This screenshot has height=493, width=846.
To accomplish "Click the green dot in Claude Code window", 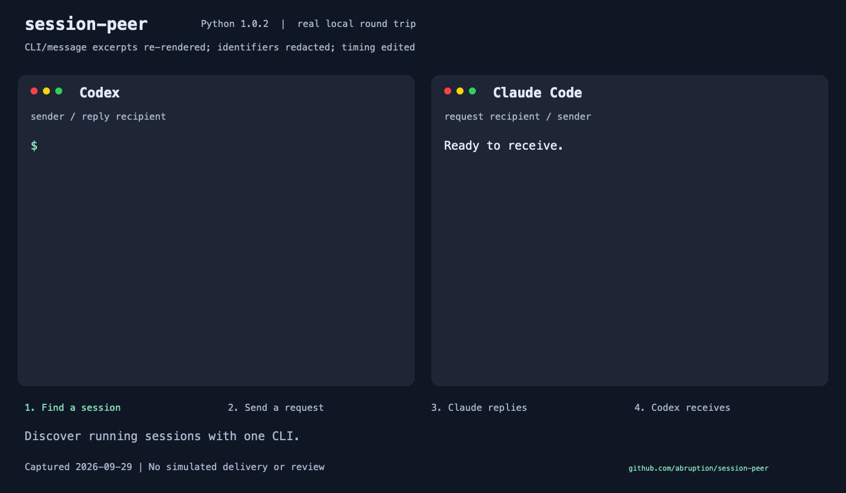I will (x=472, y=91).
